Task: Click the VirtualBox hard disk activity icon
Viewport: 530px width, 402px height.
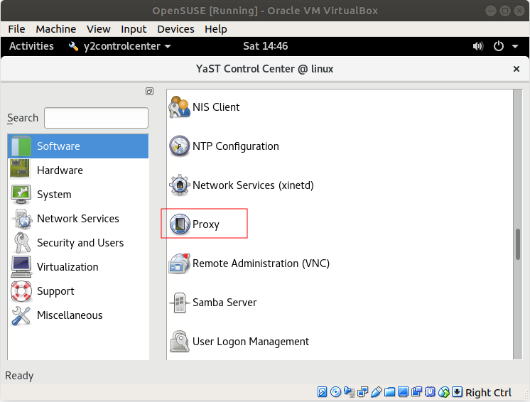Action: tap(322, 392)
